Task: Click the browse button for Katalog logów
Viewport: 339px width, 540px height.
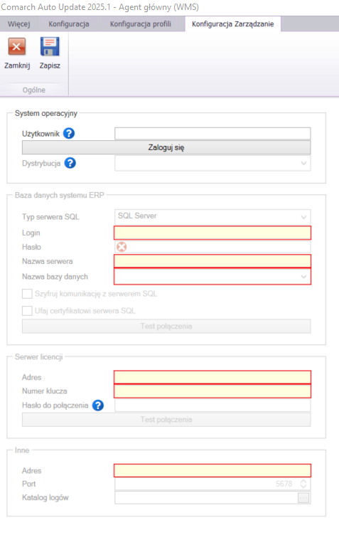Action: (x=303, y=497)
